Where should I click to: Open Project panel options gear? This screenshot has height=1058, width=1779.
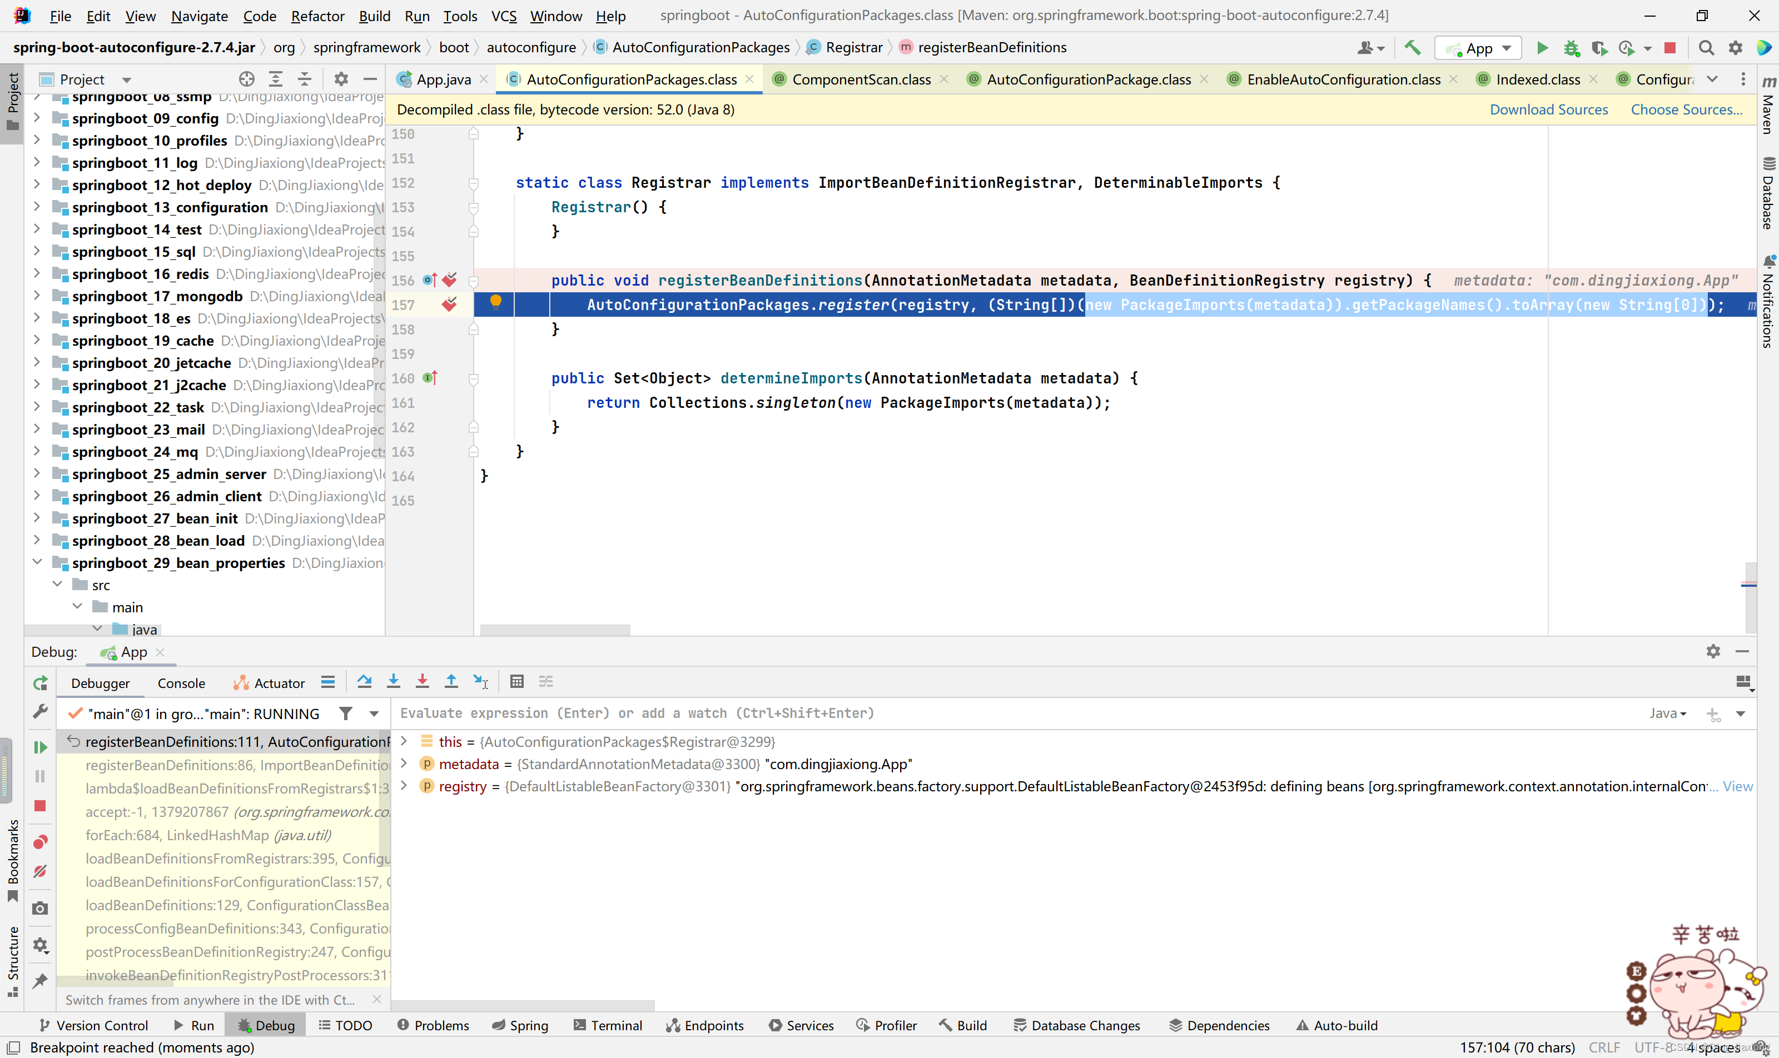(341, 79)
